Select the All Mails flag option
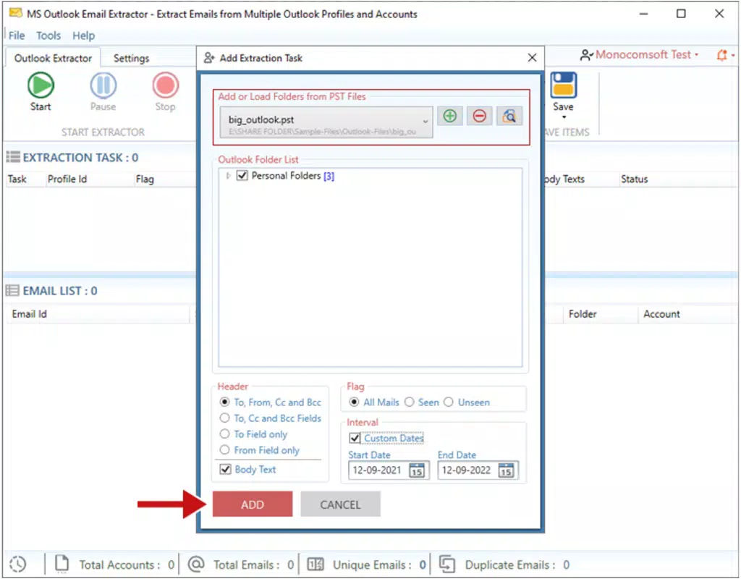 pos(354,402)
